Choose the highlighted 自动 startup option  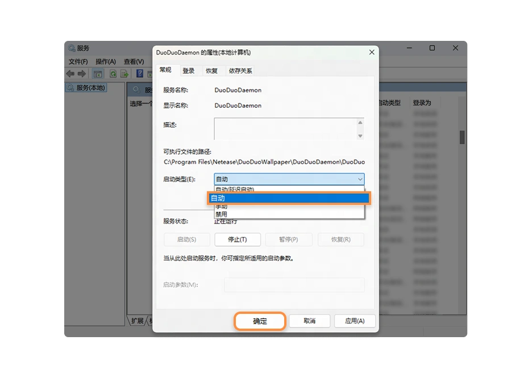288,198
